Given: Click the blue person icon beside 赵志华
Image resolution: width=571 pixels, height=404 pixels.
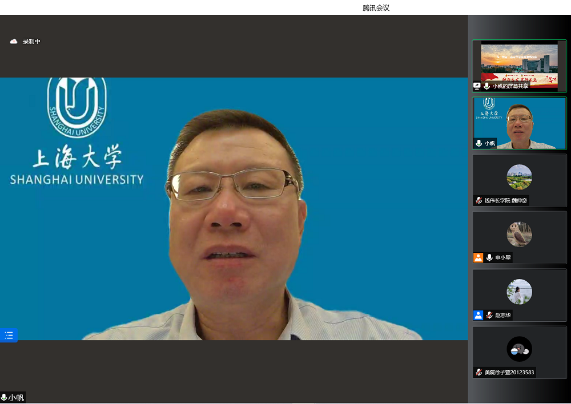Looking at the screenshot, I should pyautogui.click(x=478, y=315).
